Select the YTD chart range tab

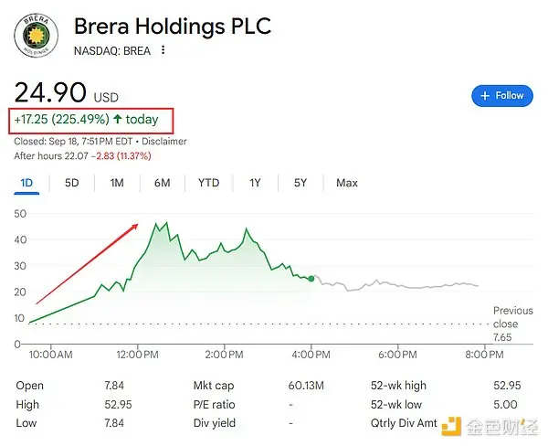pos(208,183)
